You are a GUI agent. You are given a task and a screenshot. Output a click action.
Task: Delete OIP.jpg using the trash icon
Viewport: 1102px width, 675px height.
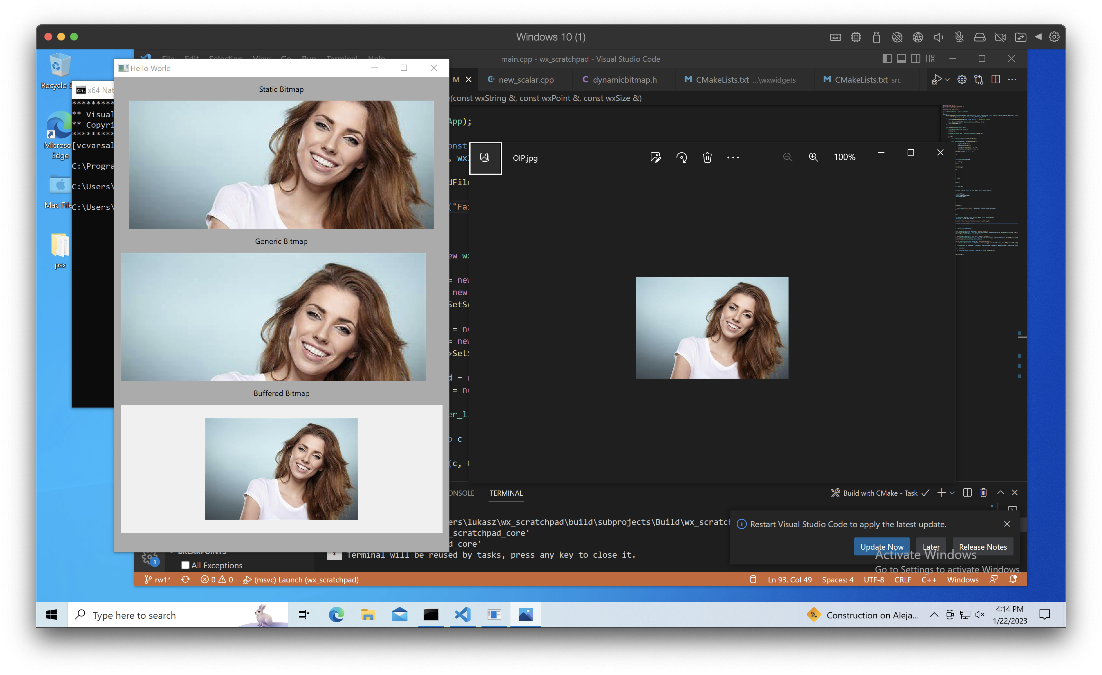point(707,157)
